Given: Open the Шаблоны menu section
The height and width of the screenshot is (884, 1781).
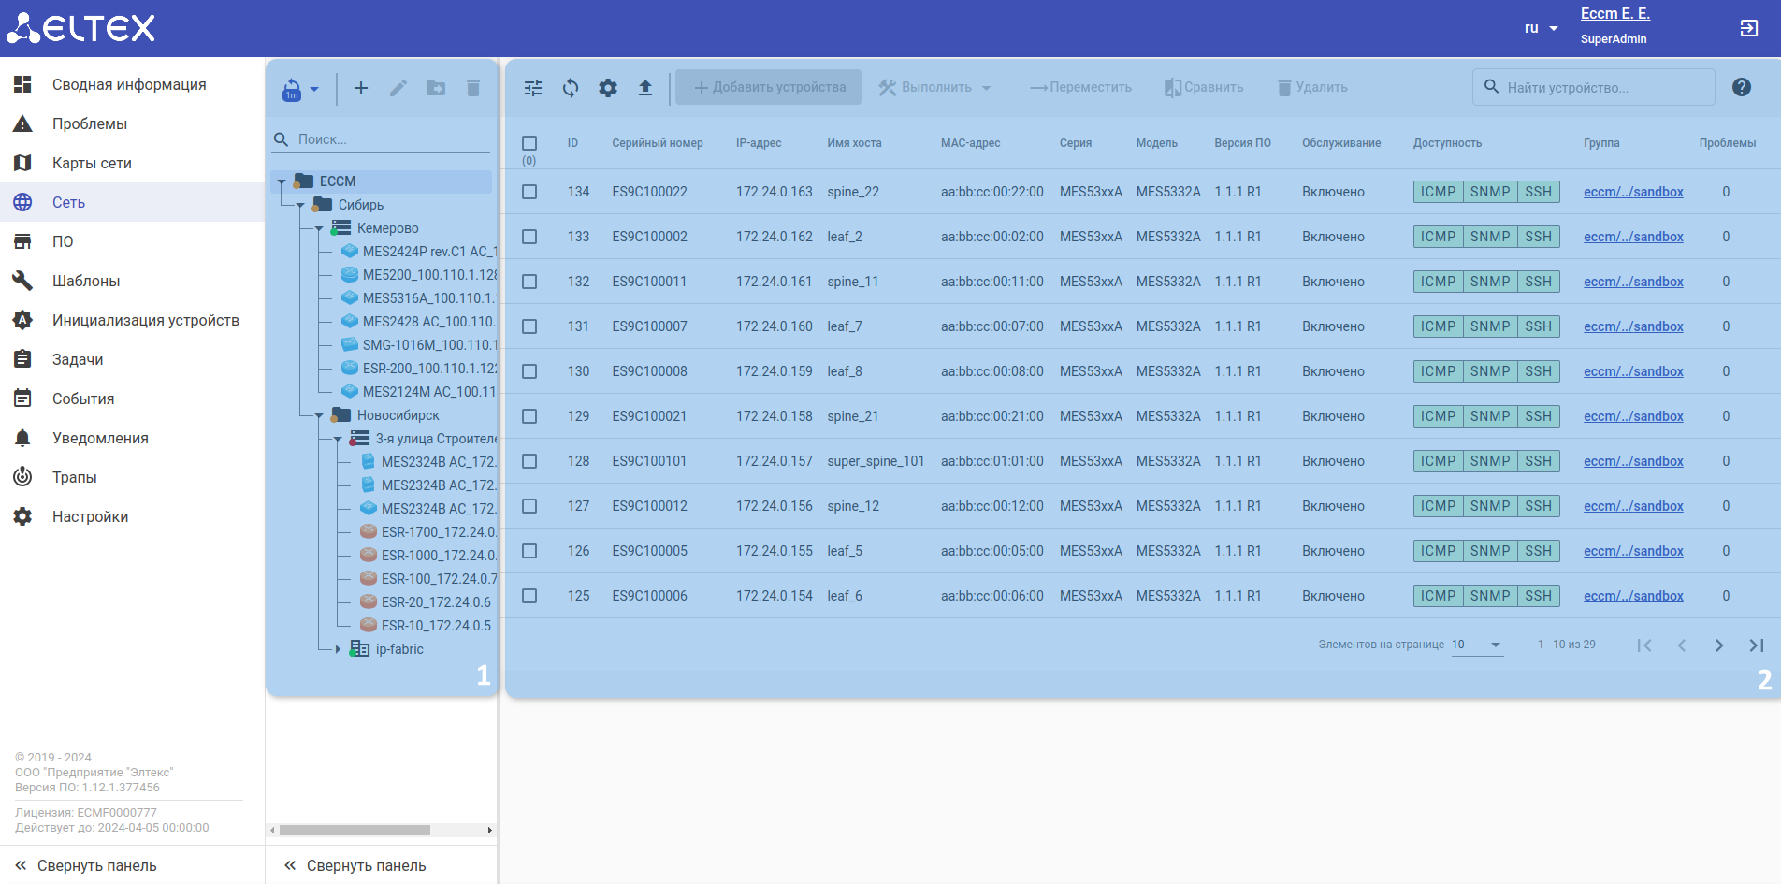Looking at the screenshot, I should (x=86, y=281).
